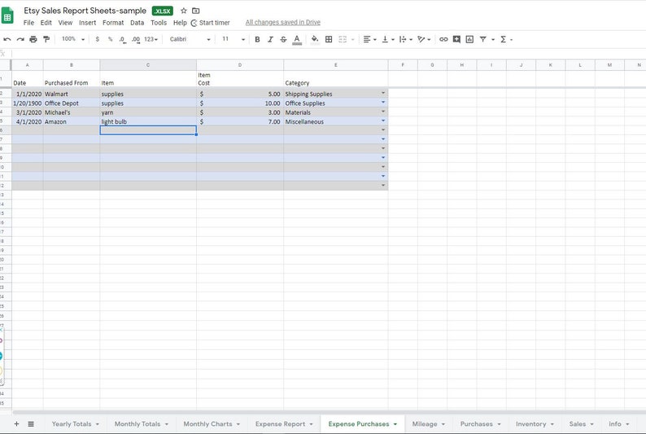Open the font size 11 dropdown

[234, 39]
